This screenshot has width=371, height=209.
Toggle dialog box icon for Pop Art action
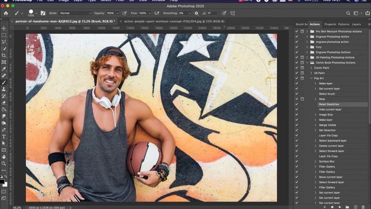302,78
